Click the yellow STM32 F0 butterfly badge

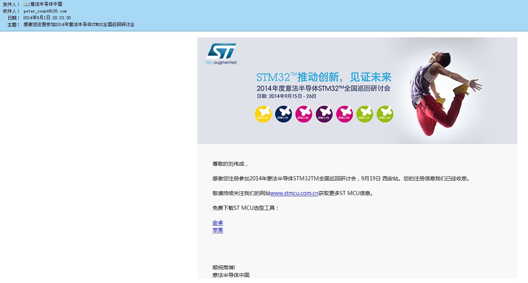pos(263,114)
